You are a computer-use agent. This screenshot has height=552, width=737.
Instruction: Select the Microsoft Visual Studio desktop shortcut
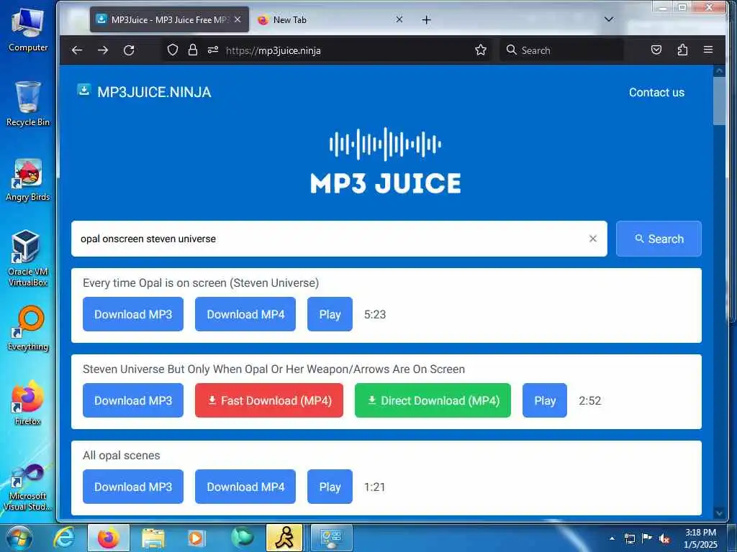(28, 487)
